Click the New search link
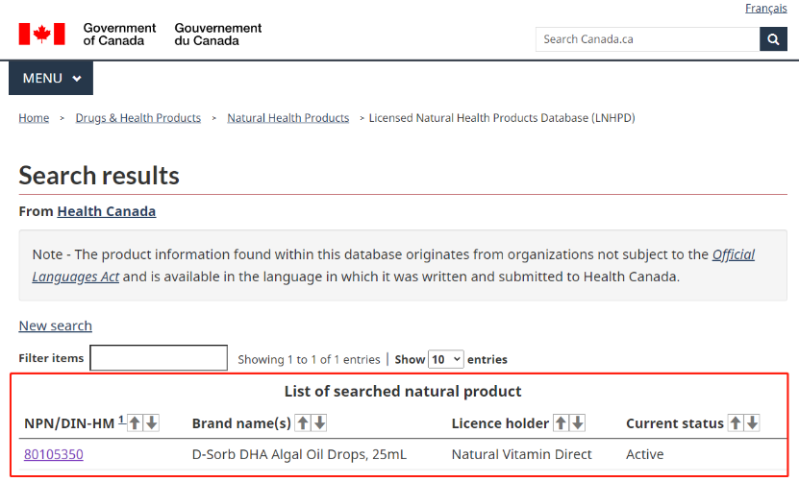This screenshot has height=482, width=799. [56, 325]
